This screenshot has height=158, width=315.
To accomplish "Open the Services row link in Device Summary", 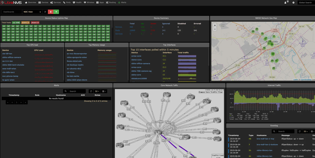I will click(119, 34).
